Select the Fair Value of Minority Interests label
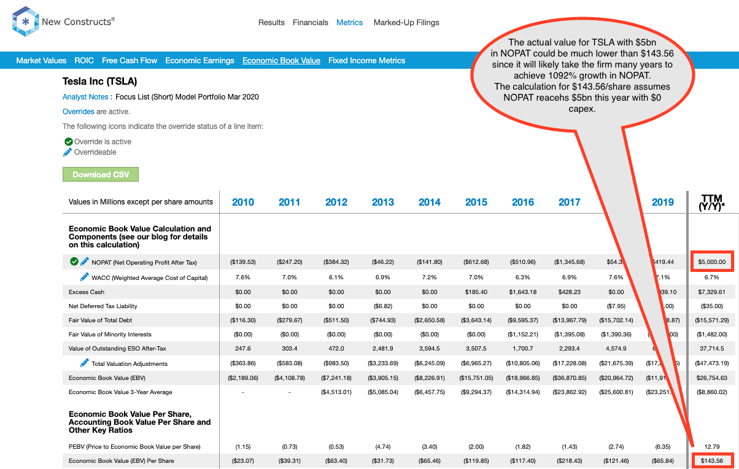This screenshot has width=739, height=469. pyautogui.click(x=110, y=335)
